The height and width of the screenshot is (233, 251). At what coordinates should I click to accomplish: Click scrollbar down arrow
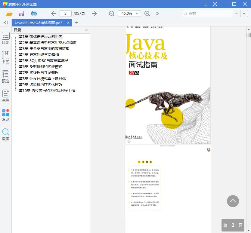pos(248,231)
